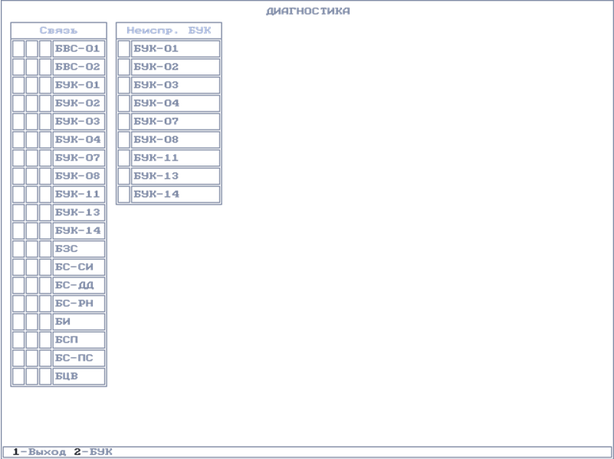Select БВС-01 row in Связь panel
The height and width of the screenshot is (459, 614).
pyautogui.click(x=59, y=49)
